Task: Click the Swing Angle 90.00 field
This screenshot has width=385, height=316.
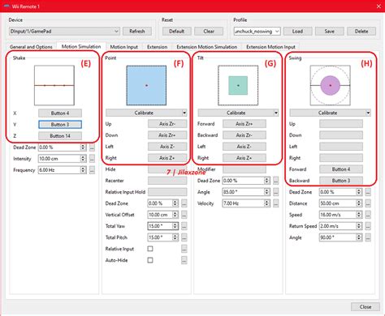Action: click(340, 237)
